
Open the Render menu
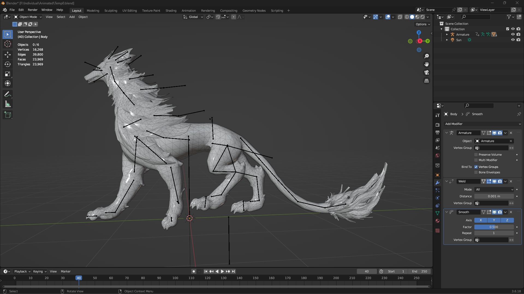point(32,10)
